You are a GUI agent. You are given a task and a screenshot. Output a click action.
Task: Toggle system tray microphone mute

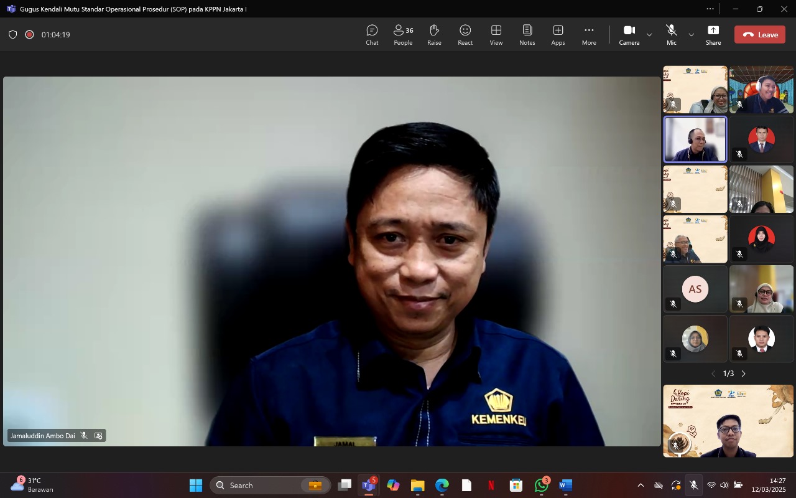(x=694, y=486)
